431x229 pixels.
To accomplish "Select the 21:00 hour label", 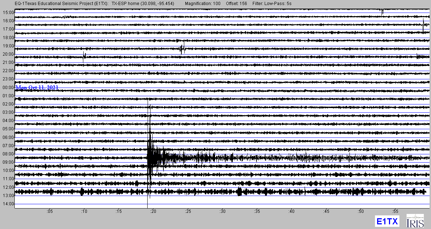I will (x=8, y=62).
